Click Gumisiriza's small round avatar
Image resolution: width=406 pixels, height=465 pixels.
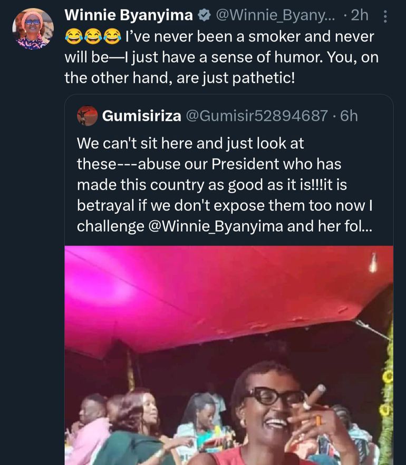coord(87,116)
